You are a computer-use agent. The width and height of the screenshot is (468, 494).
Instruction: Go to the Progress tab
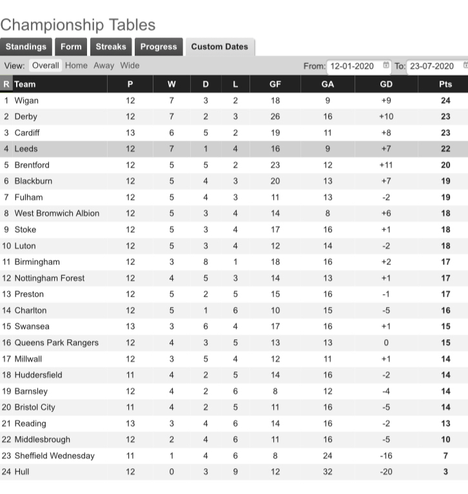tap(158, 46)
